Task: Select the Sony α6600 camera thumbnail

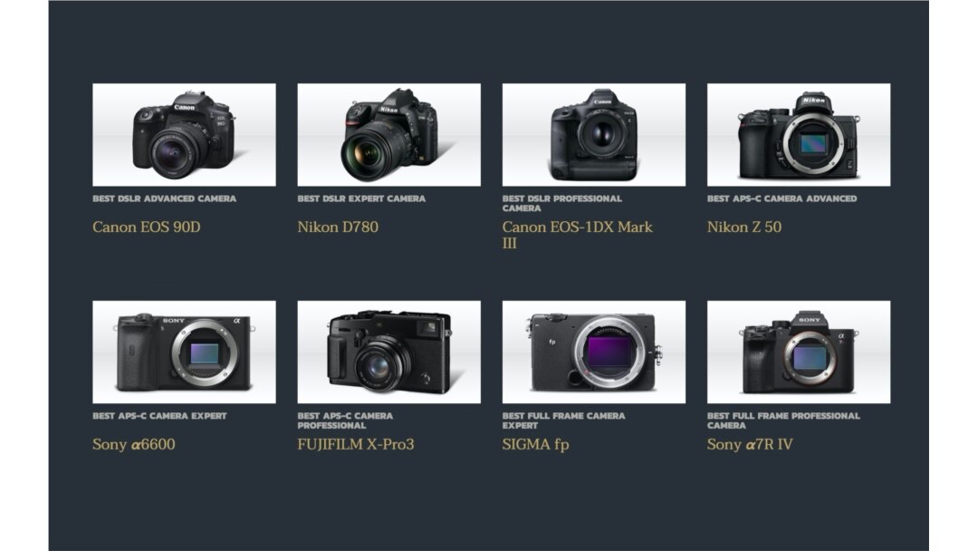Action: point(184,352)
